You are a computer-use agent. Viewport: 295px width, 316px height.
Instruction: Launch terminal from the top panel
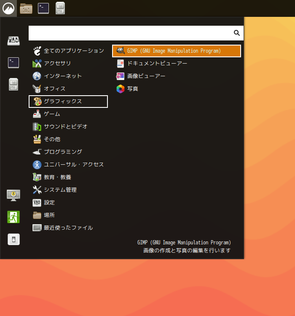[43, 8]
